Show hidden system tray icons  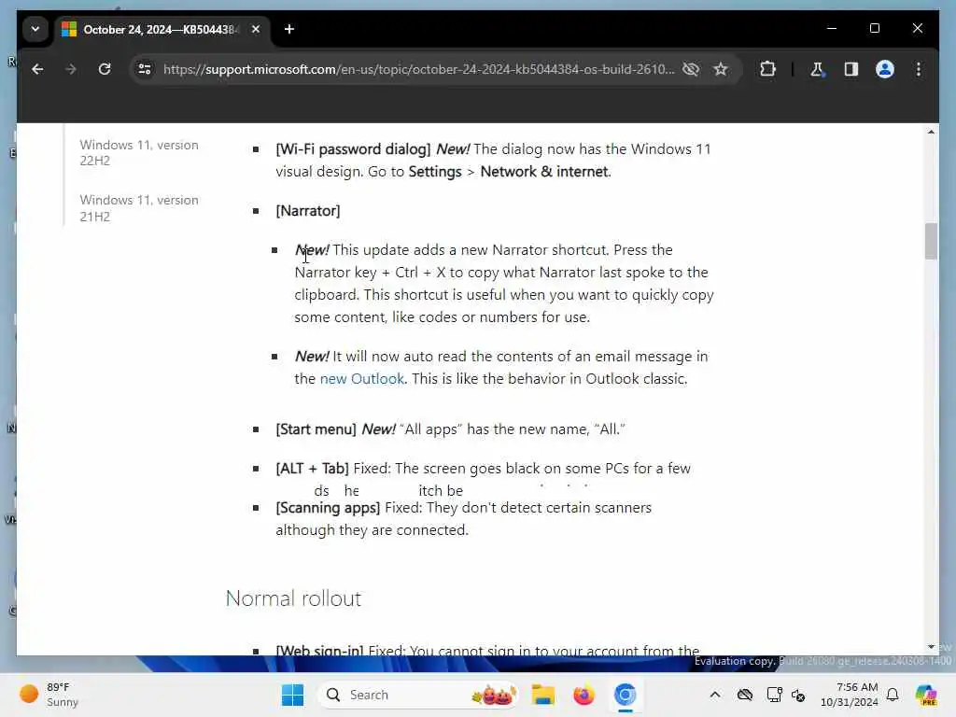pyautogui.click(x=715, y=695)
